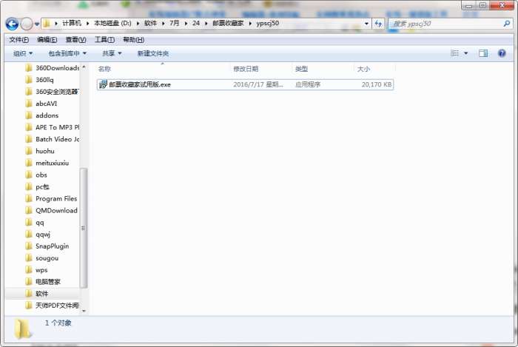Go back with the Back arrow button
Viewport: 518px width, 347px height.
(x=13, y=24)
